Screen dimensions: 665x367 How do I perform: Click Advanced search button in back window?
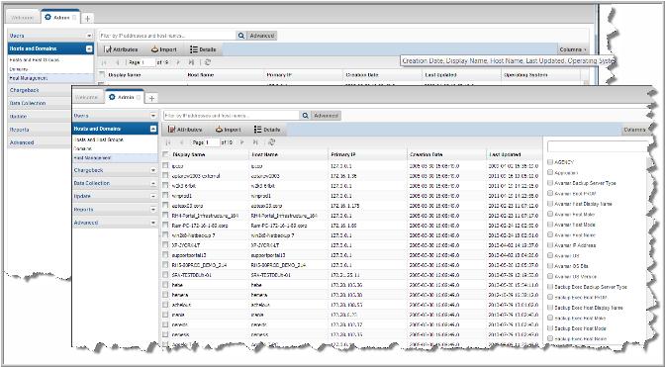point(261,36)
